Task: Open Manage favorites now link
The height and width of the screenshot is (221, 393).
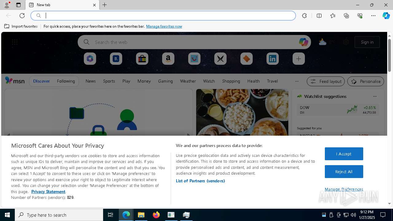Action: [x=164, y=26]
